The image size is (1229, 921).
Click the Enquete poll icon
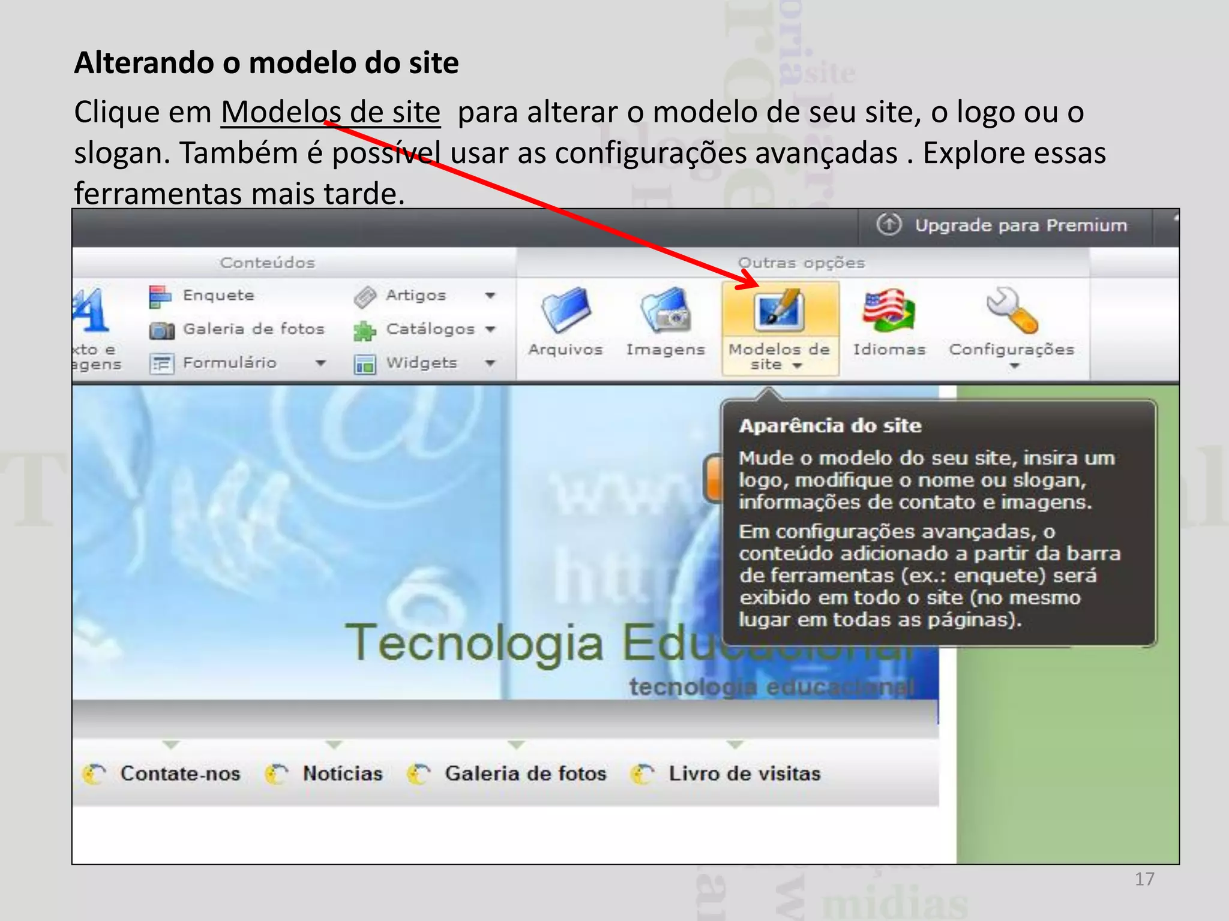(160, 296)
